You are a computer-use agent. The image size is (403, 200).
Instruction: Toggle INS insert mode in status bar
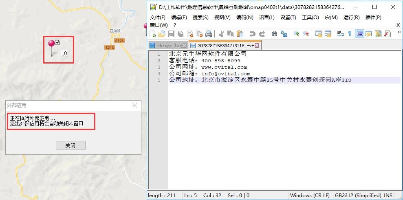388,195
